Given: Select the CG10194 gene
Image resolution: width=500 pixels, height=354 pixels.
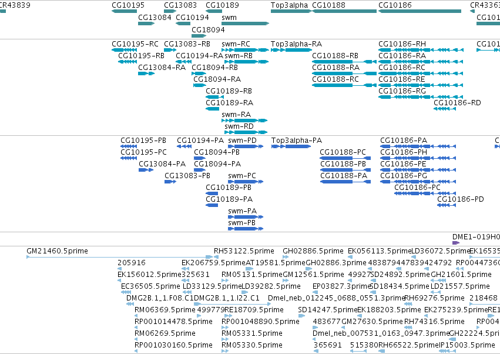Looking at the screenshot, I should point(183,24).
